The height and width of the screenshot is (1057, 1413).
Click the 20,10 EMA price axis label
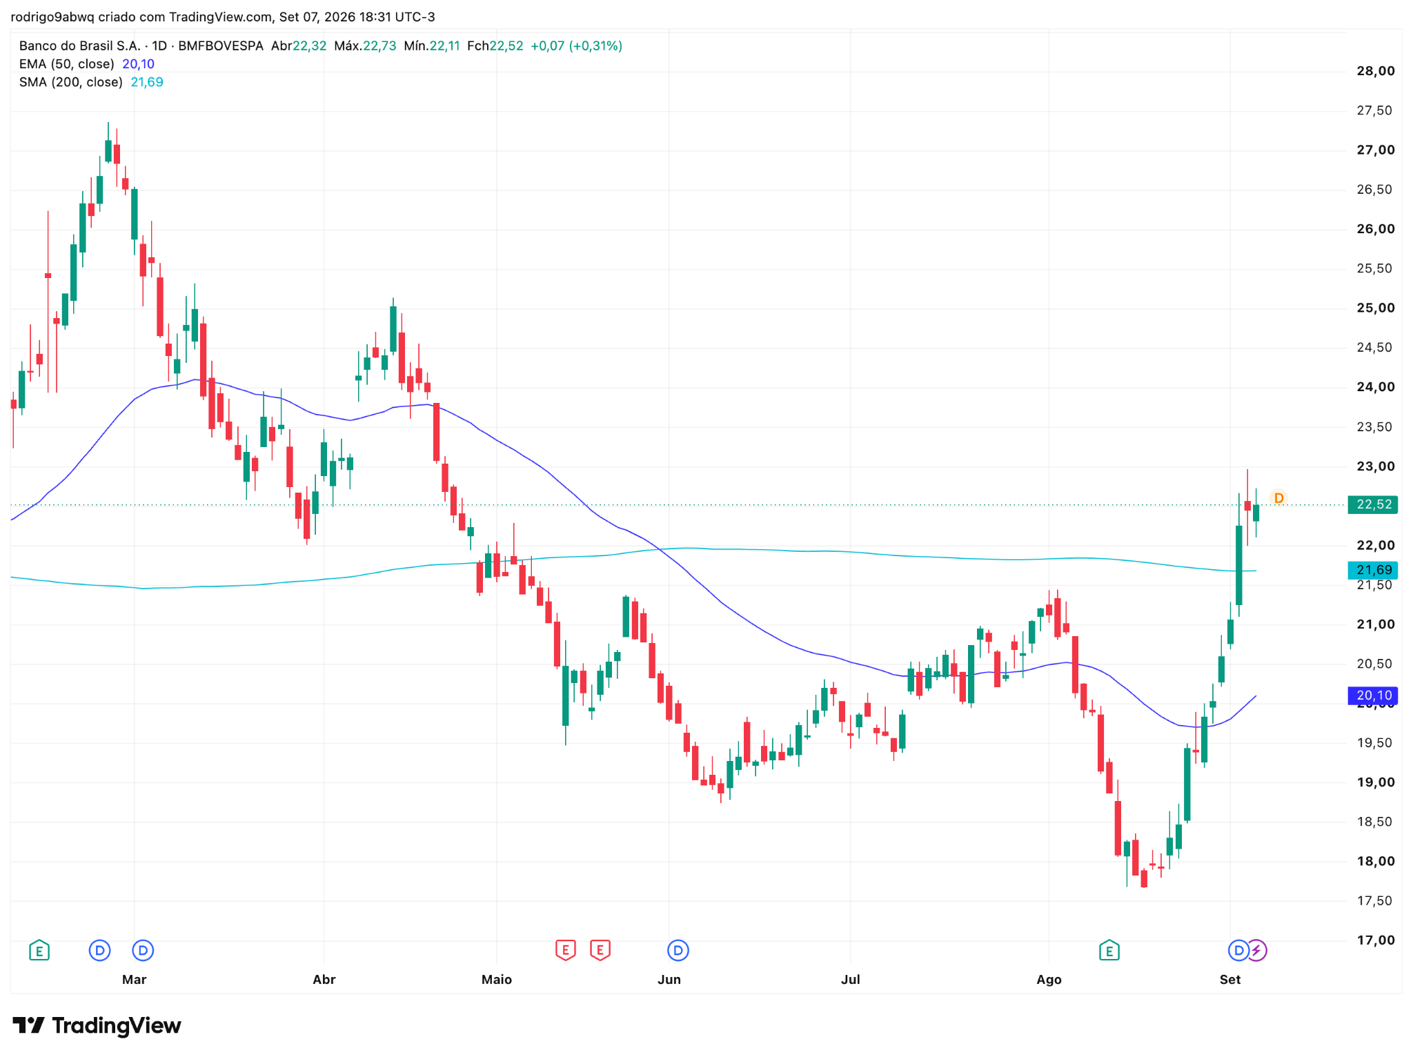[1373, 695]
